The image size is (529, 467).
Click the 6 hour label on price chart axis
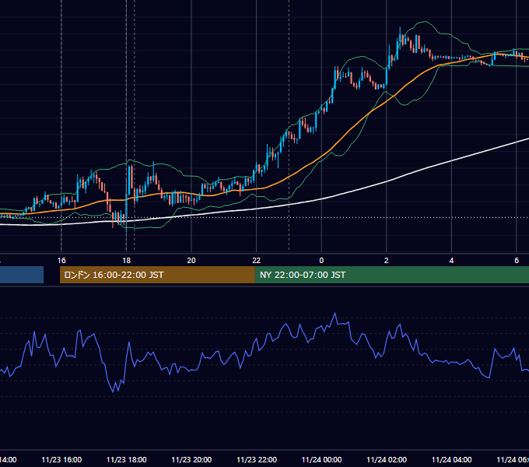click(x=517, y=261)
